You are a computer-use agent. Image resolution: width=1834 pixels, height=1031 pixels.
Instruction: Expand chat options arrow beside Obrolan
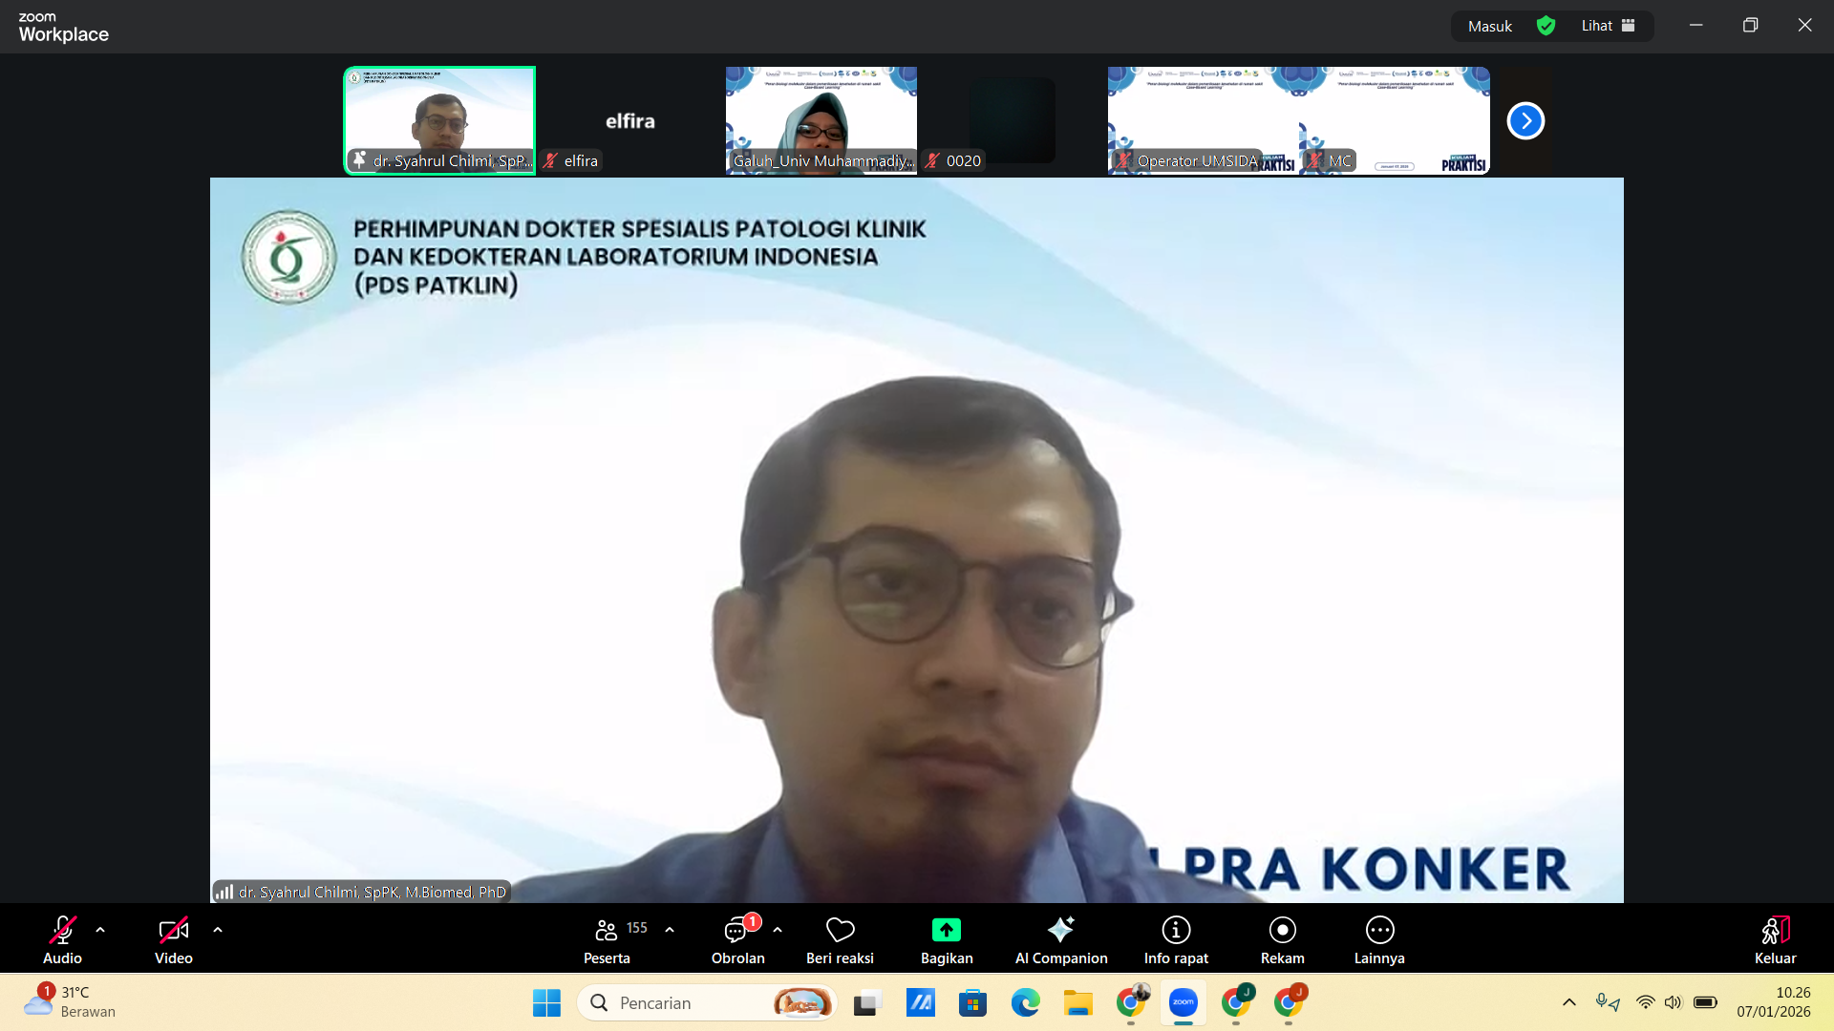[778, 930]
